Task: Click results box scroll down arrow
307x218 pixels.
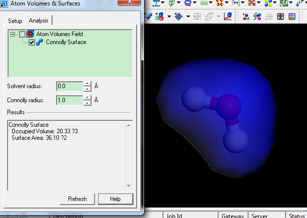Action: coord(128,185)
